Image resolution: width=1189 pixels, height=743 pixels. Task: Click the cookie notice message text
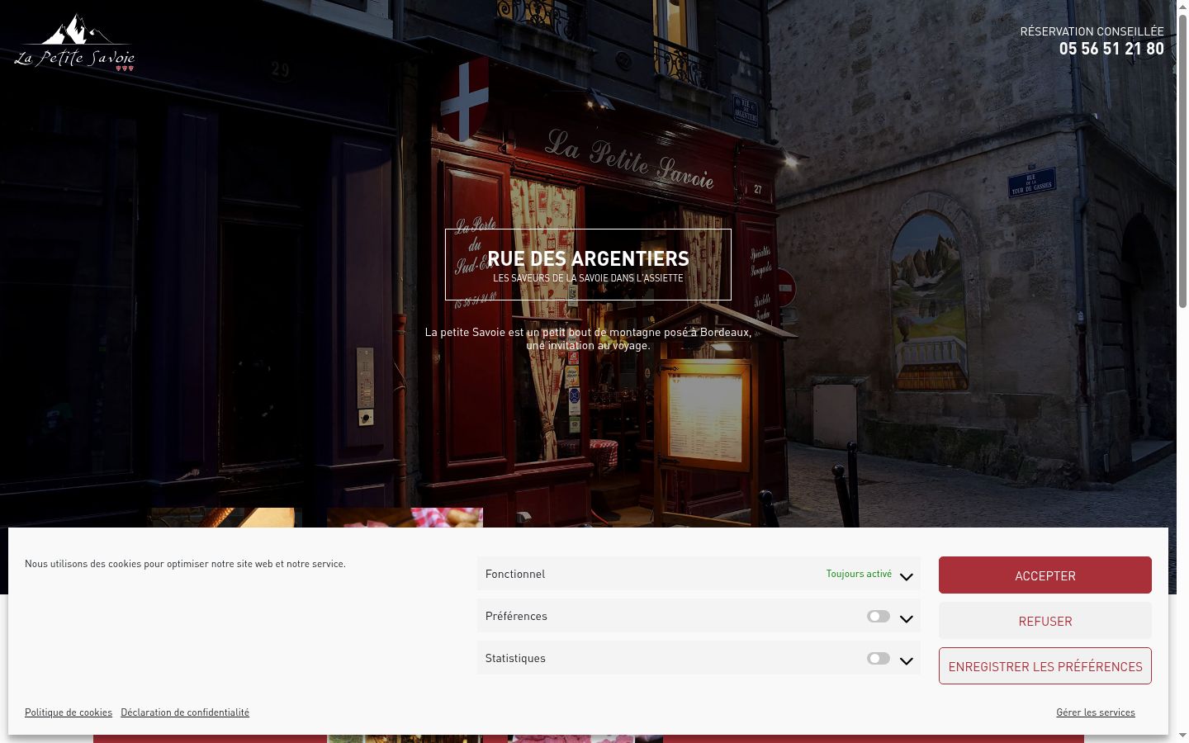coord(185,564)
